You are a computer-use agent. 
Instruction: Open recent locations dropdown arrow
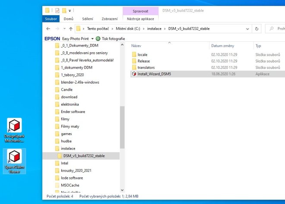click(x=64, y=28)
